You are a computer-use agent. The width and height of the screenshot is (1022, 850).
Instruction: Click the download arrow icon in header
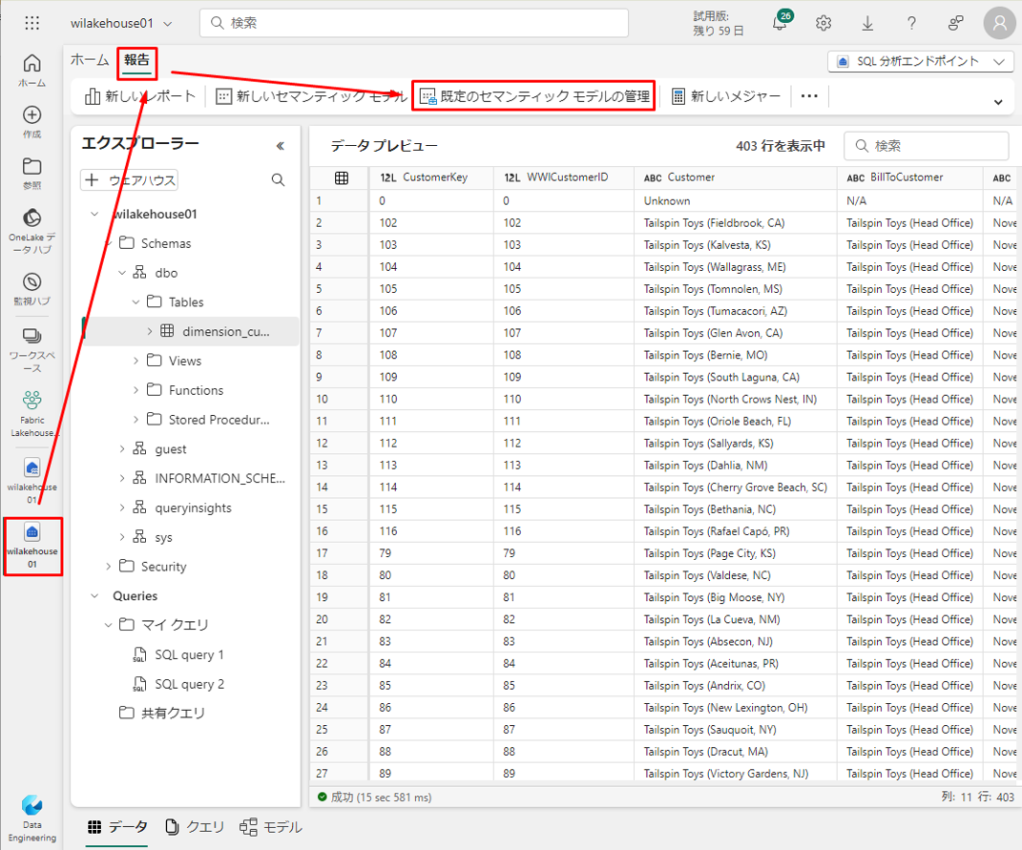tap(867, 23)
